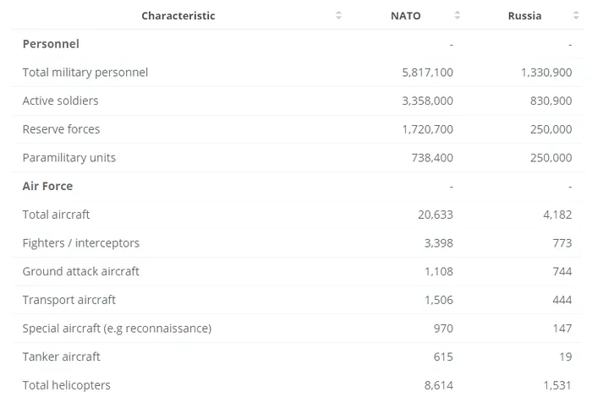Click Special aircraft (e.g reconnaissance) label

(x=117, y=329)
